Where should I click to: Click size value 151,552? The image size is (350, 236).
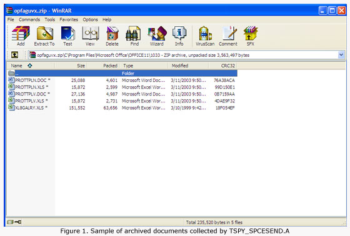[x=77, y=108]
